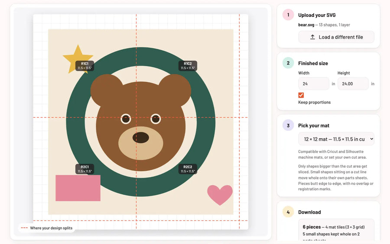
Task: Click the 'Keep proportions' label text
Action: (x=315, y=102)
